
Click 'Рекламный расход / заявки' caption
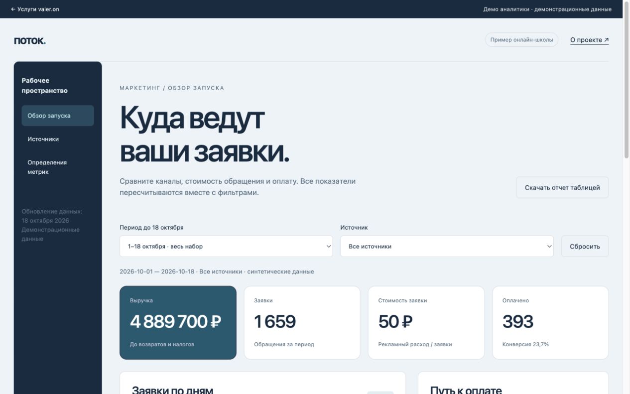pos(415,344)
